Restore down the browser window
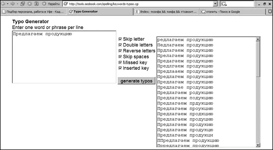The height and width of the screenshot is (150, 273). click(x=265, y=4)
